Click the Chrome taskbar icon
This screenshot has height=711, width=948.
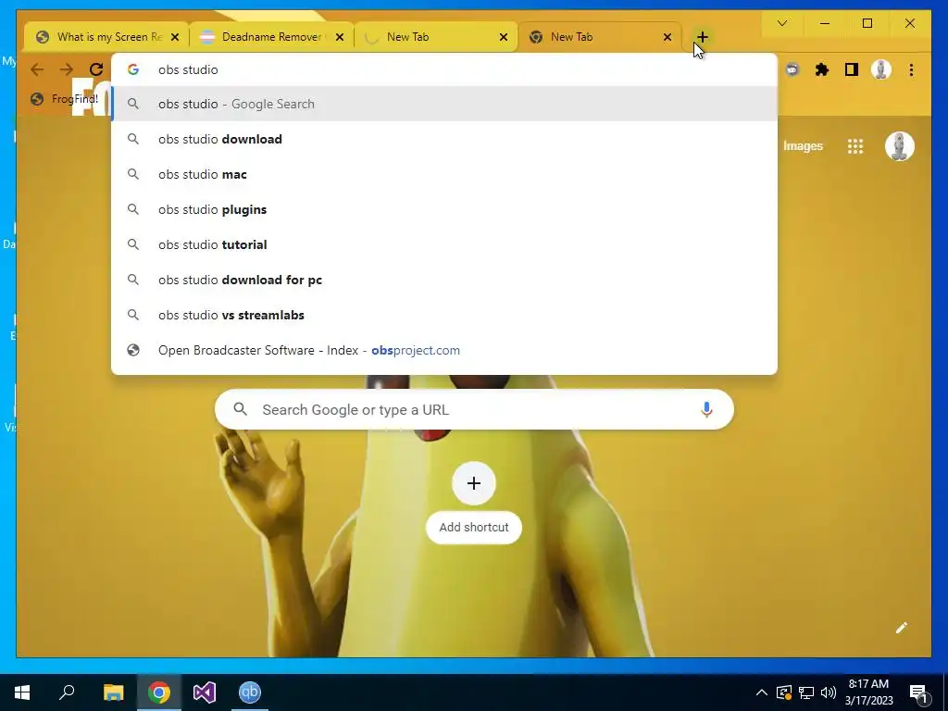158,692
